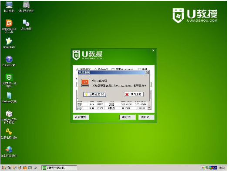Click the Start button on taskbar
This screenshot has height=171, width=229.
[x=6, y=168]
